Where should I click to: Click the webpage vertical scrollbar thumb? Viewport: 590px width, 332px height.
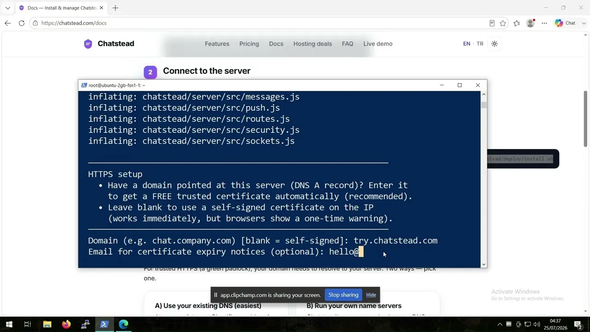click(586, 119)
